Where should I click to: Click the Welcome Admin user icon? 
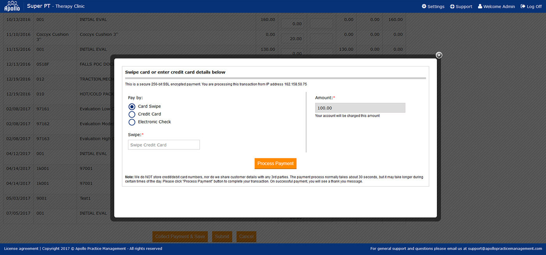pos(480,7)
